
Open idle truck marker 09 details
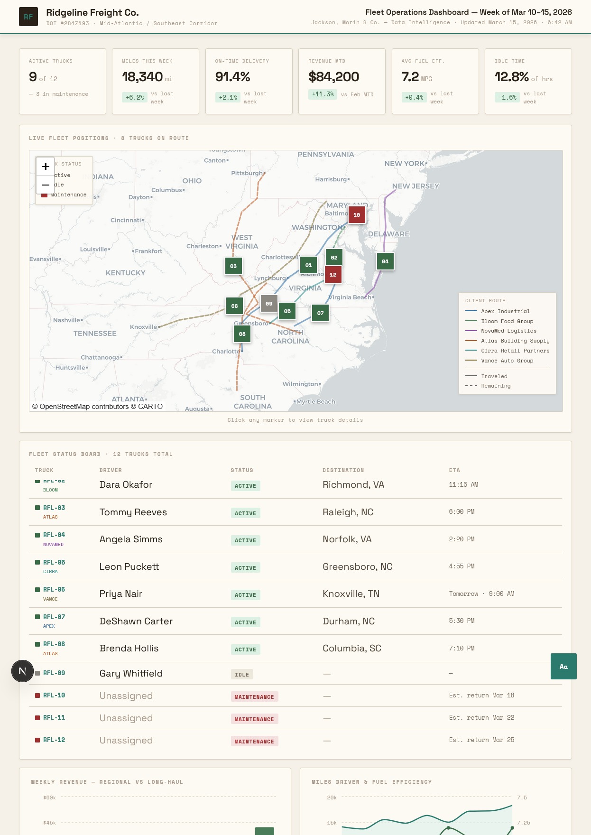[269, 304]
